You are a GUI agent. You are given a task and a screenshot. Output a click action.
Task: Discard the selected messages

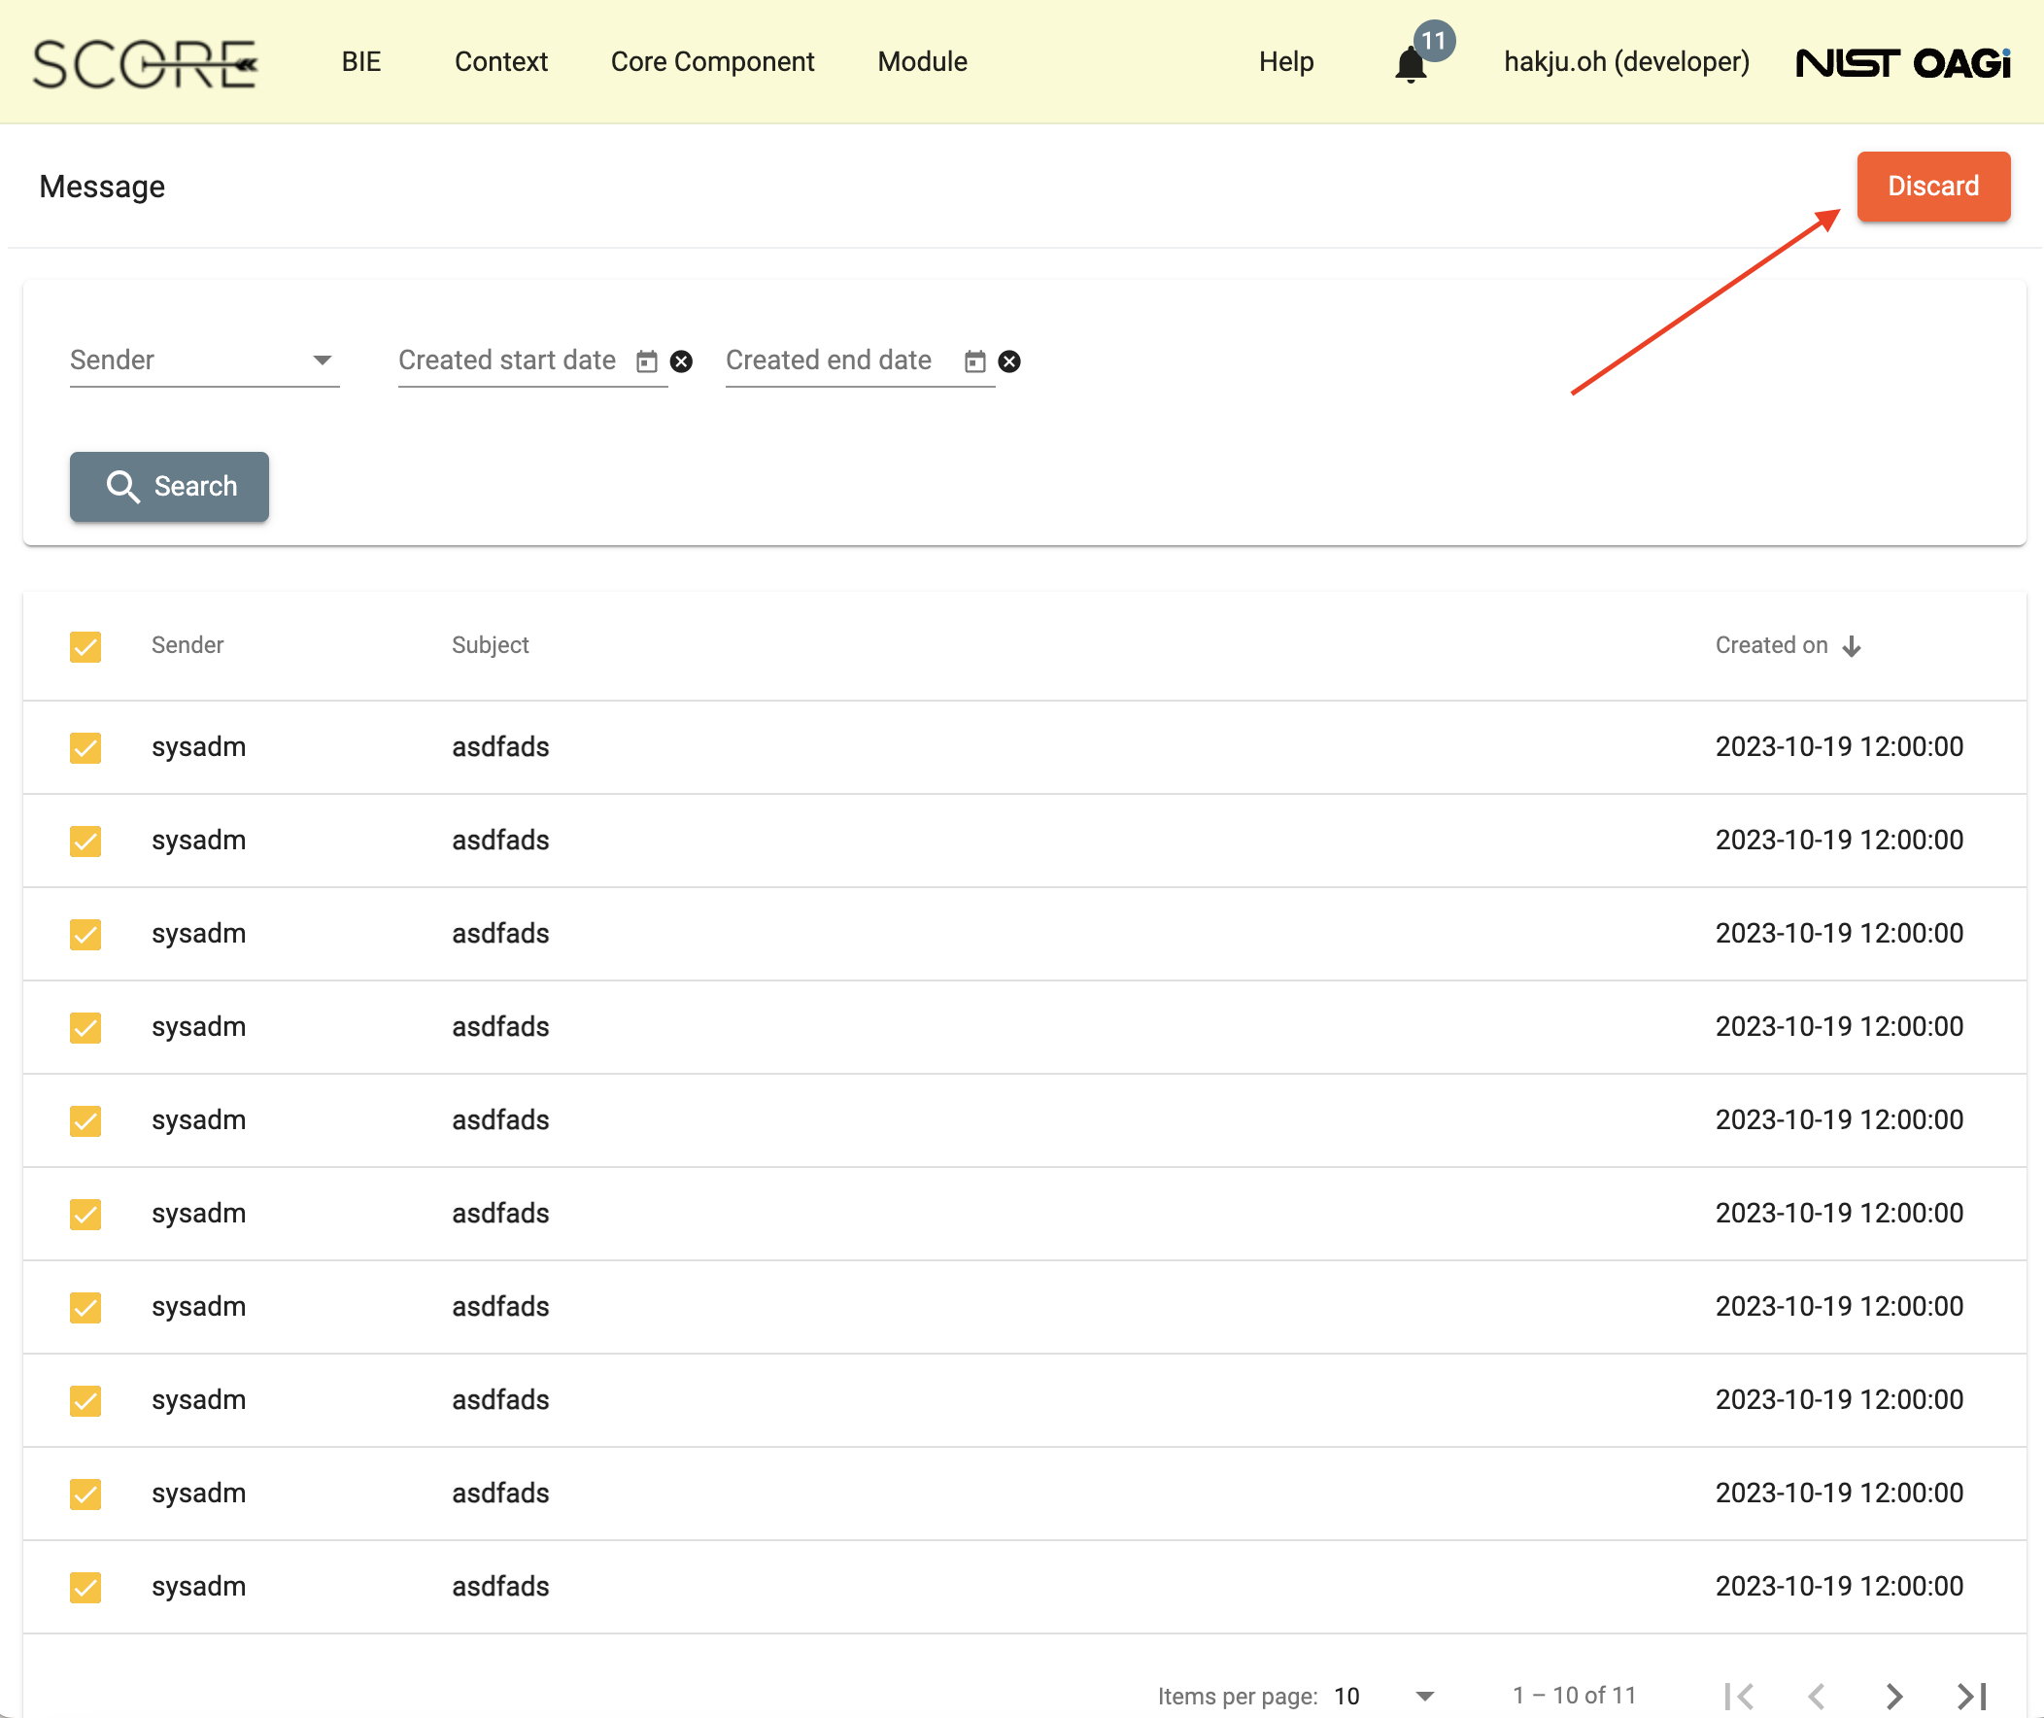(1932, 186)
